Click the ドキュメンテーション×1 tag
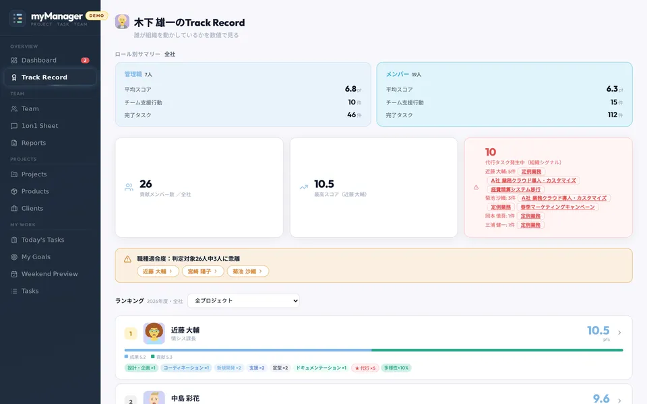This screenshot has height=404, width=647. pyautogui.click(x=321, y=368)
